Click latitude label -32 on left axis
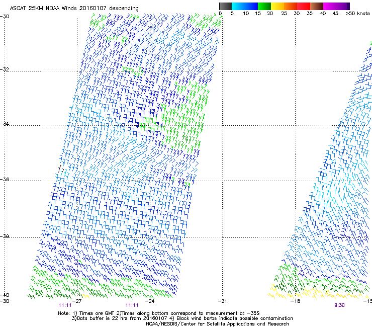This screenshot has height=327, width=372. tap(5, 69)
